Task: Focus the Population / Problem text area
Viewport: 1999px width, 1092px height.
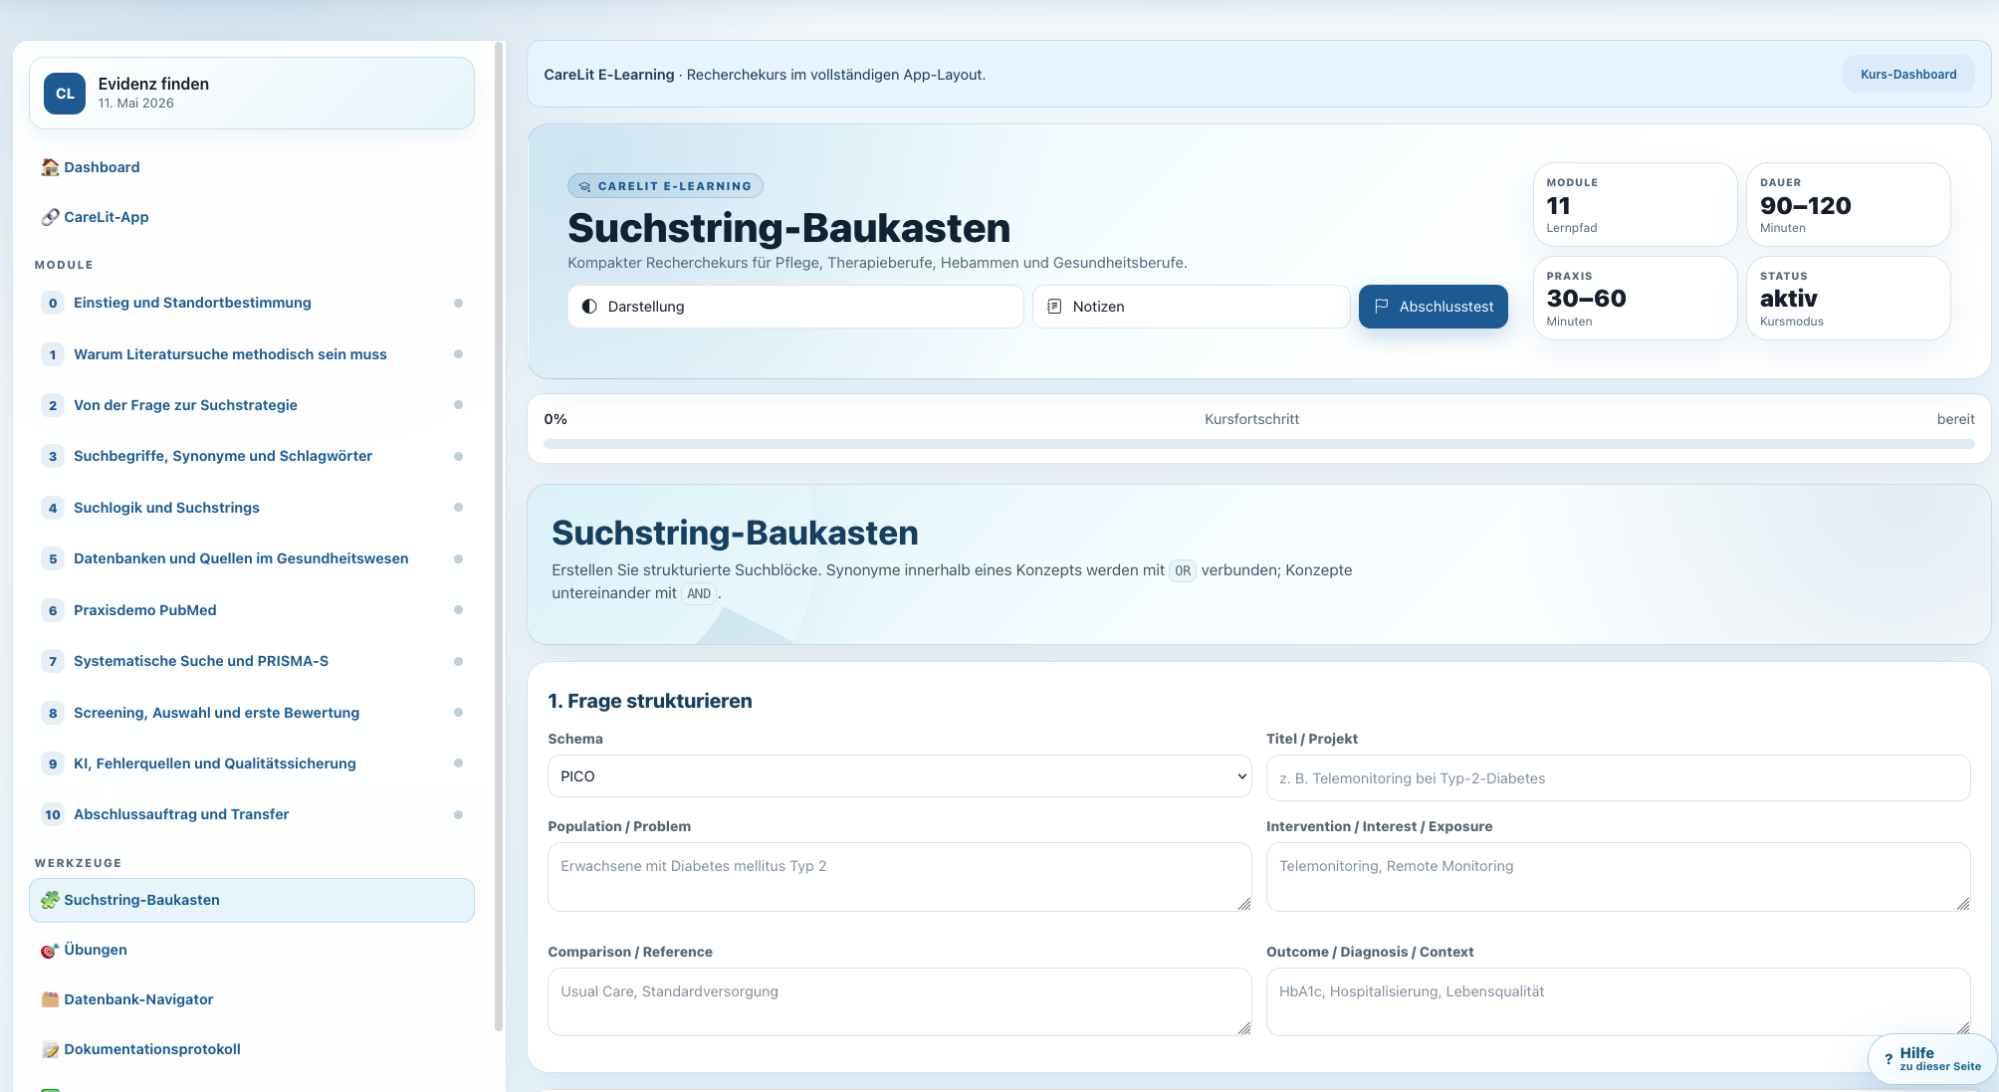Action: click(x=900, y=877)
